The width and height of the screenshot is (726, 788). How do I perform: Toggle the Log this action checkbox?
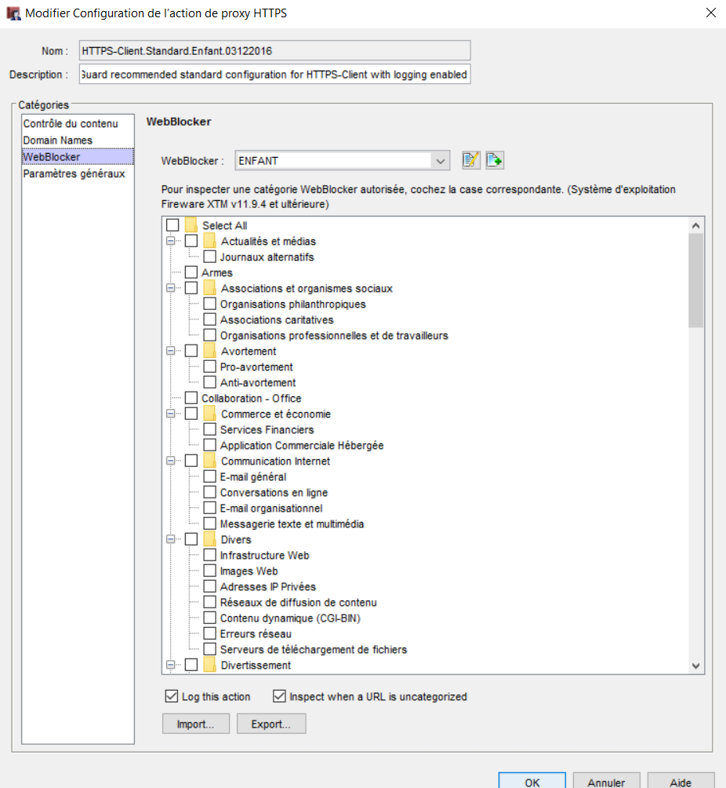[x=171, y=696]
